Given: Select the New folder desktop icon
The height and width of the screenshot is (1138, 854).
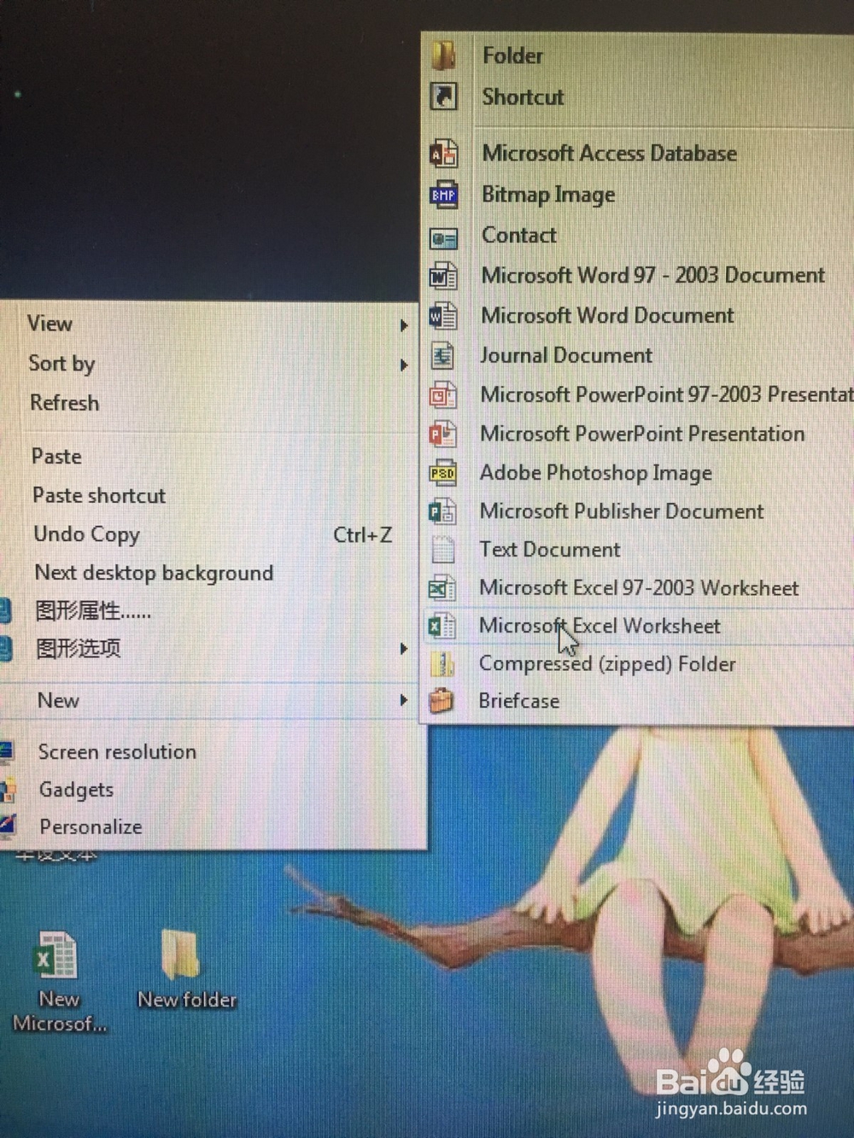Looking at the screenshot, I should pyautogui.click(x=186, y=970).
